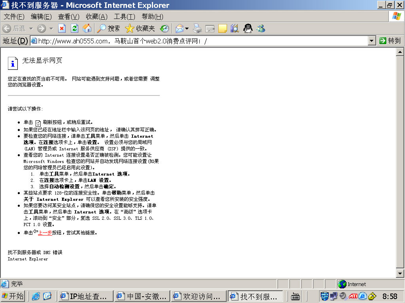405x303 pixels.
Task: Open the 搜索 search panel
Action: click(x=108, y=28)
